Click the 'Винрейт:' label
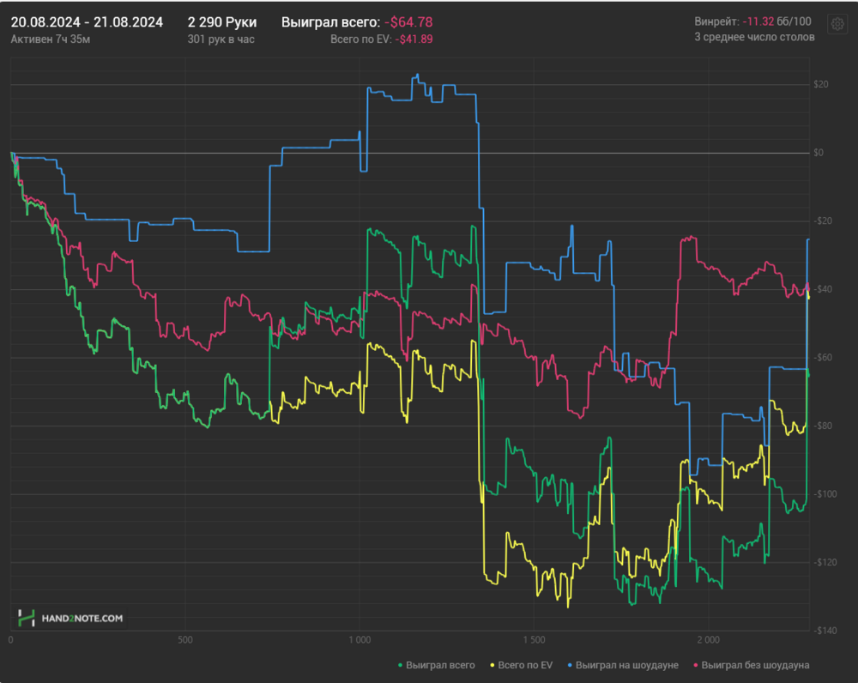 tap(716, 21)
